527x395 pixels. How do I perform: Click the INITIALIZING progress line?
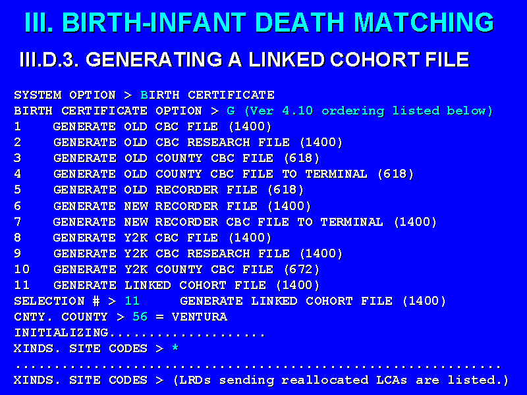pyautogui.click(x=140, y=332)
